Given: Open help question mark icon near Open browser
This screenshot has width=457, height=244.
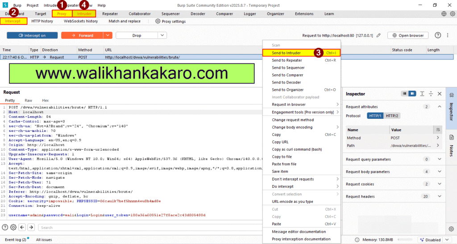Looking at the screenshot, I should [438, 35].
